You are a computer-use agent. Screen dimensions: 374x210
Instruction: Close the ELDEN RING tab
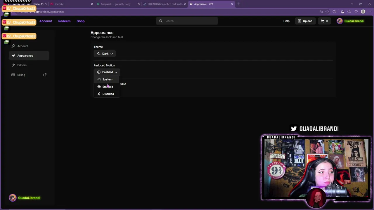point(185,4)
